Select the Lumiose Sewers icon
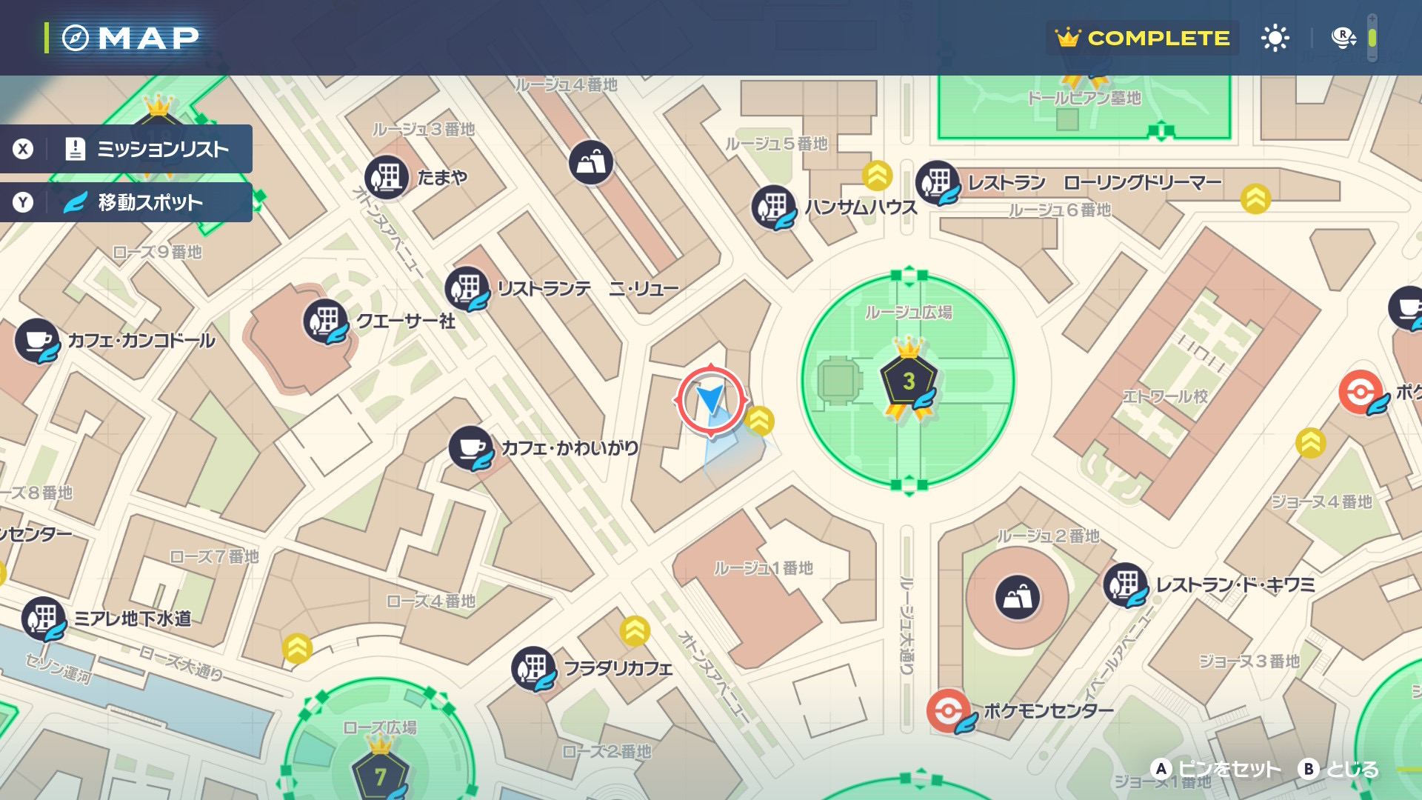 point(44,618)
